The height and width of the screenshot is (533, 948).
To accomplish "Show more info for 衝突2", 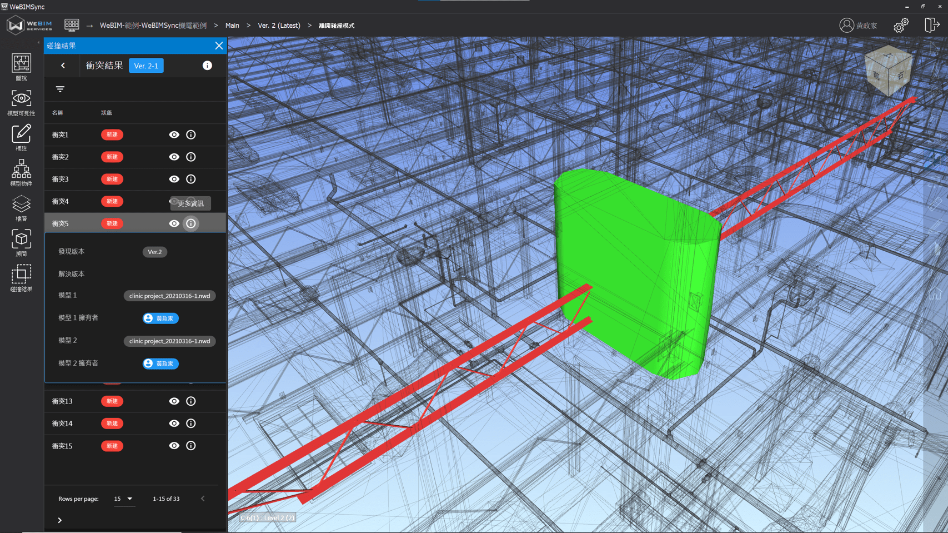I will point(191,157).
